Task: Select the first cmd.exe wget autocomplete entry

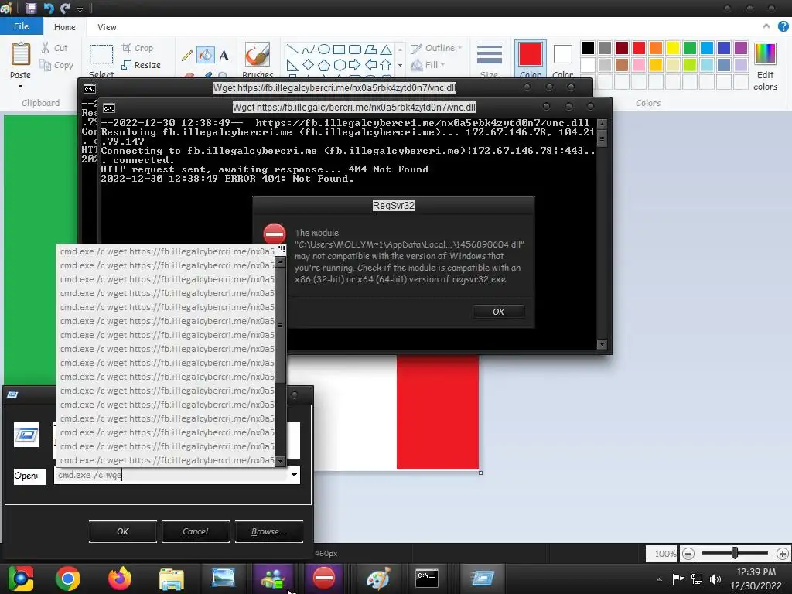Action: 167,251
